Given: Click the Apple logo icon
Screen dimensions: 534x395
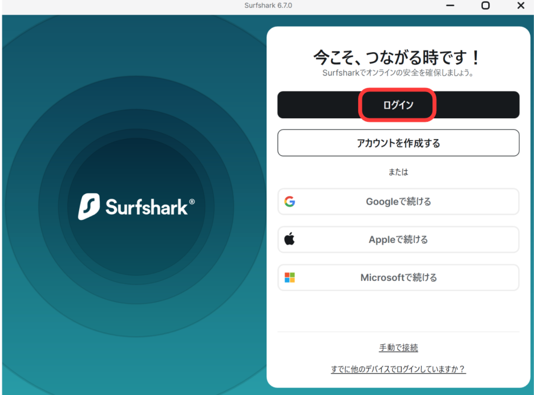Looking at the screenshot, I should click(x=289, y=240).
